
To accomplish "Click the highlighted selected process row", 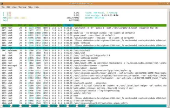I will [x=83, y=48].
